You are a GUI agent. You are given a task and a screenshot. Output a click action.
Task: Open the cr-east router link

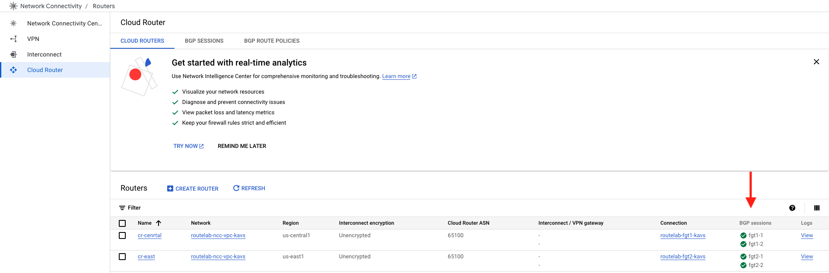point(146,257)
